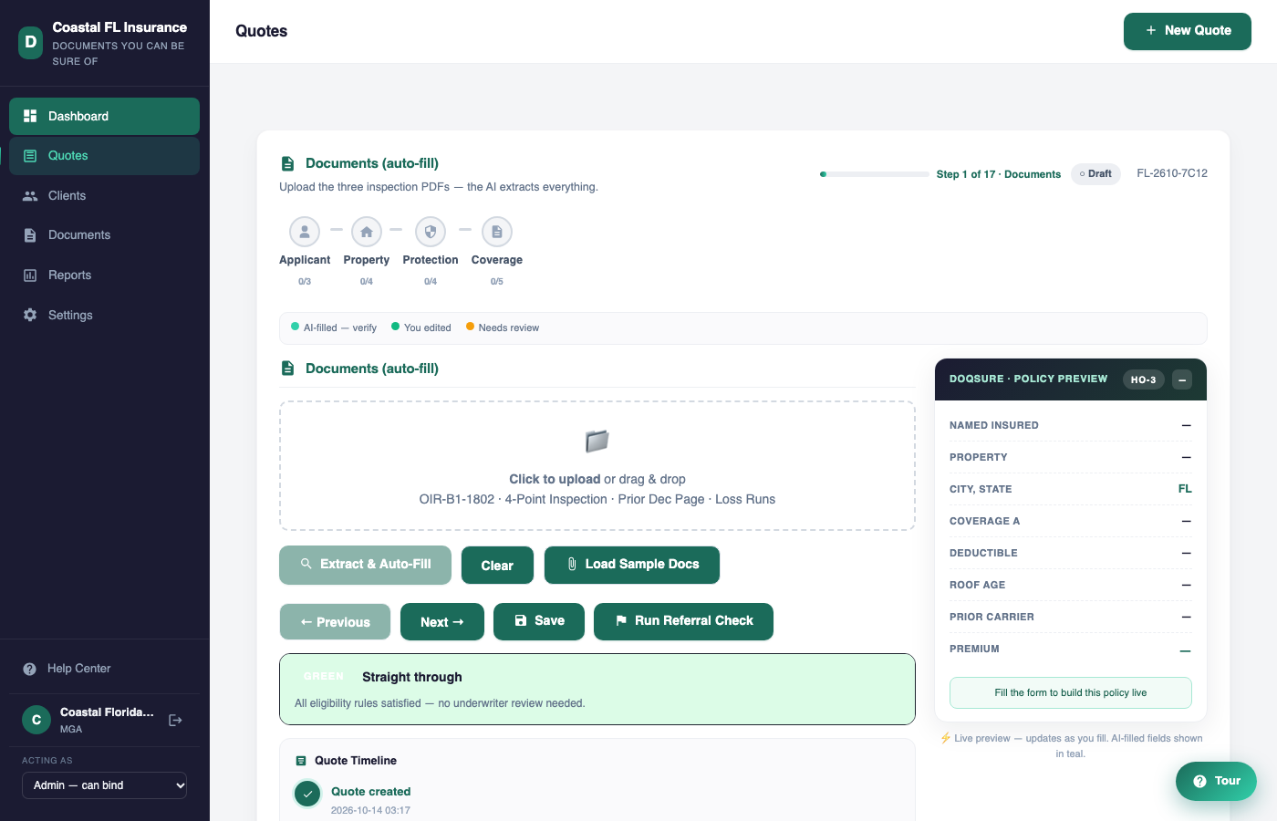Screen dimensions: 1277x821
Task: Open the Acting As role dropdown
Action: coord(104,785)
